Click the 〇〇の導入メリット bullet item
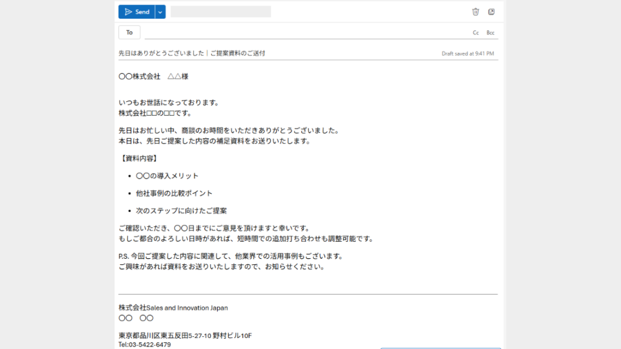 [x=167, y=176]
